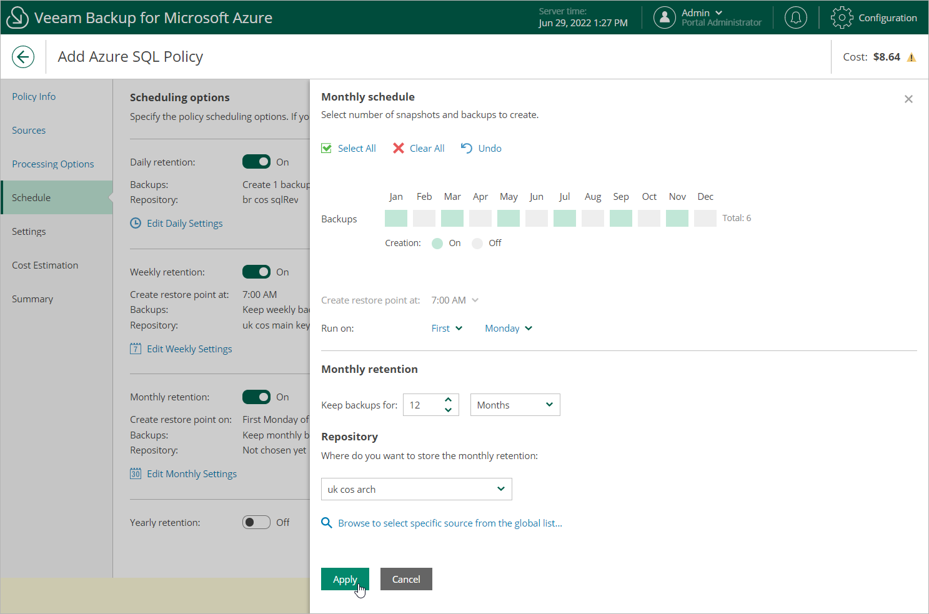Click Clear All link
929x614 pixels.
(427, 148)
